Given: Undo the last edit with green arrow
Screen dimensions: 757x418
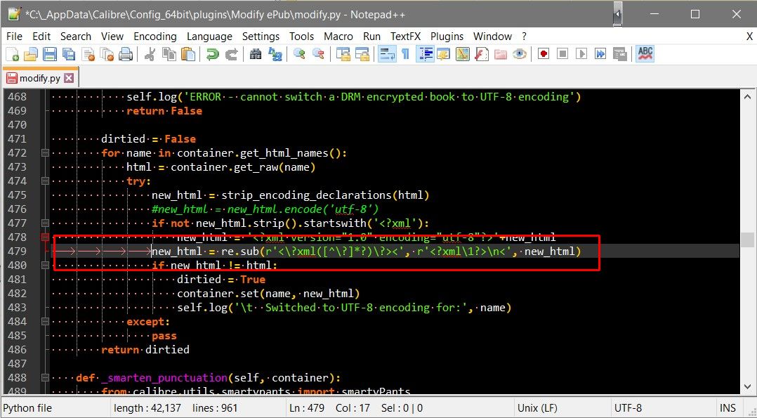Looking at the screenshot, I should (212, 54).
